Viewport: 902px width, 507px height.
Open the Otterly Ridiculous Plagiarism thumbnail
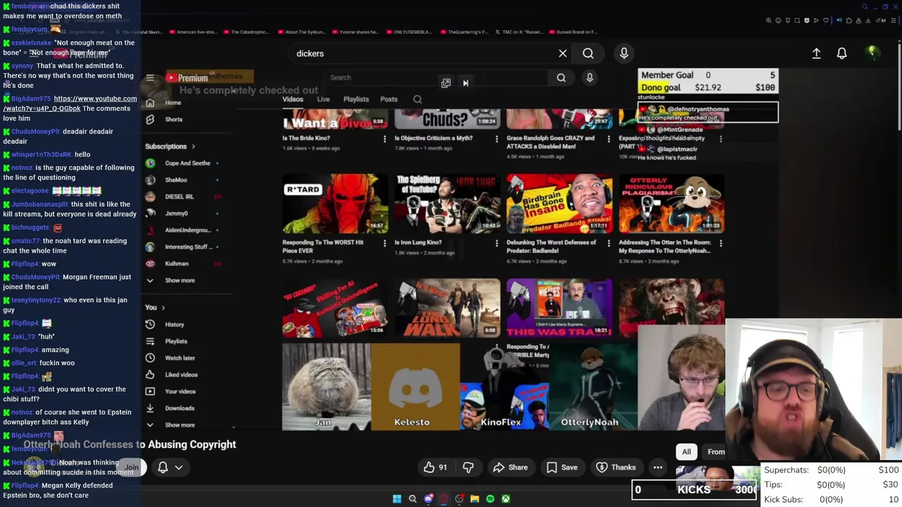click(x=671, y=204)
